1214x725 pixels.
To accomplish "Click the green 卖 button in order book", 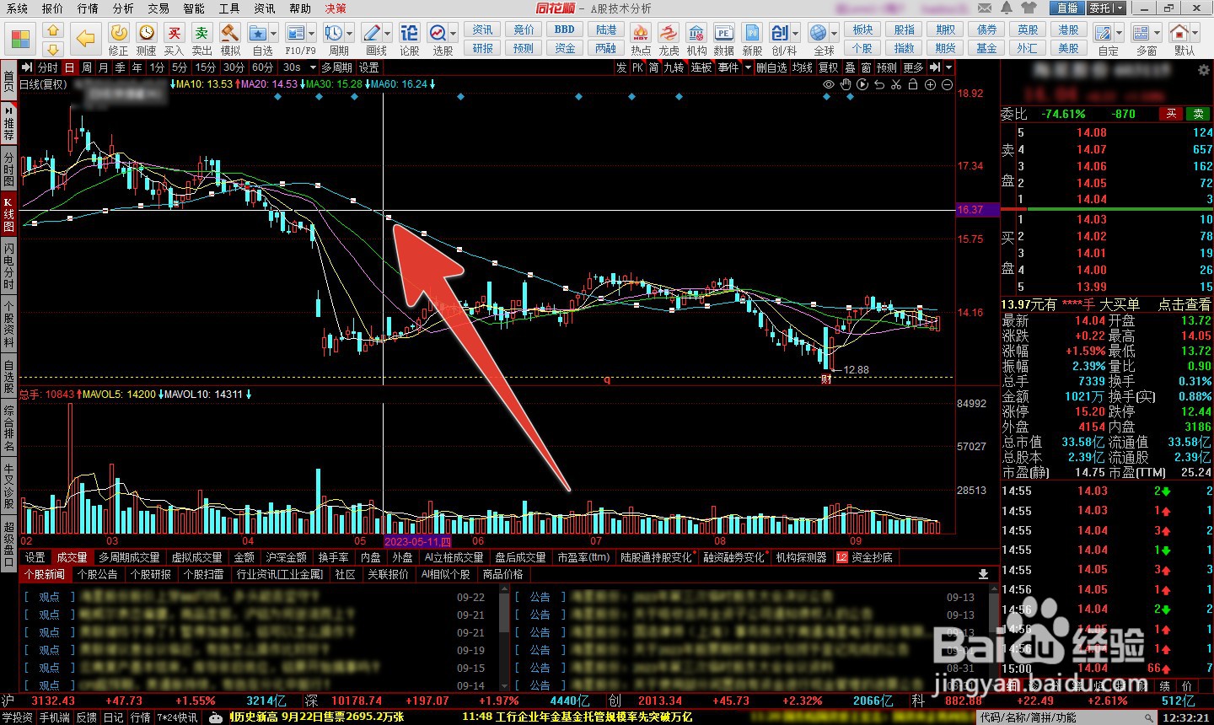I will [x=1199, y=114].
